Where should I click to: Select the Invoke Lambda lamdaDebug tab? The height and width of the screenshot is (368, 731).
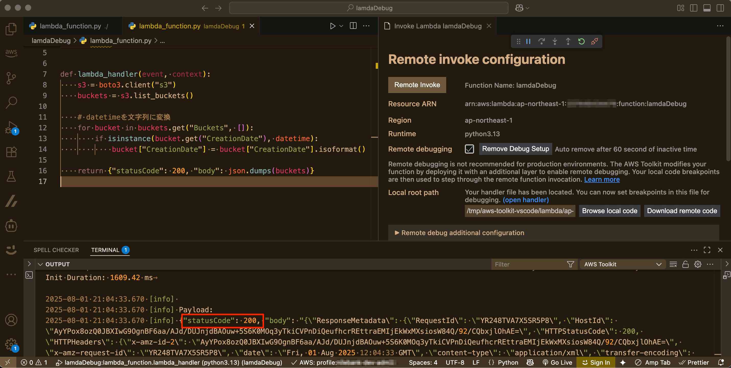pos(437,26)
